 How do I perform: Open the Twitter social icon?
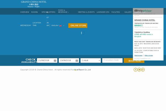click(x=139, y=70)
